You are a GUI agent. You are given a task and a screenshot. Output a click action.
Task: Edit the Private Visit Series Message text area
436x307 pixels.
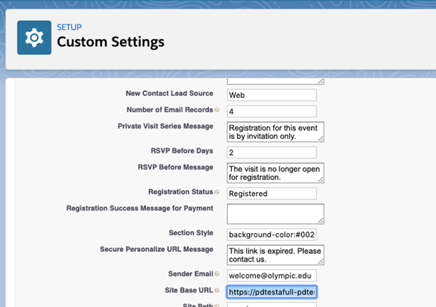point(274,131)
